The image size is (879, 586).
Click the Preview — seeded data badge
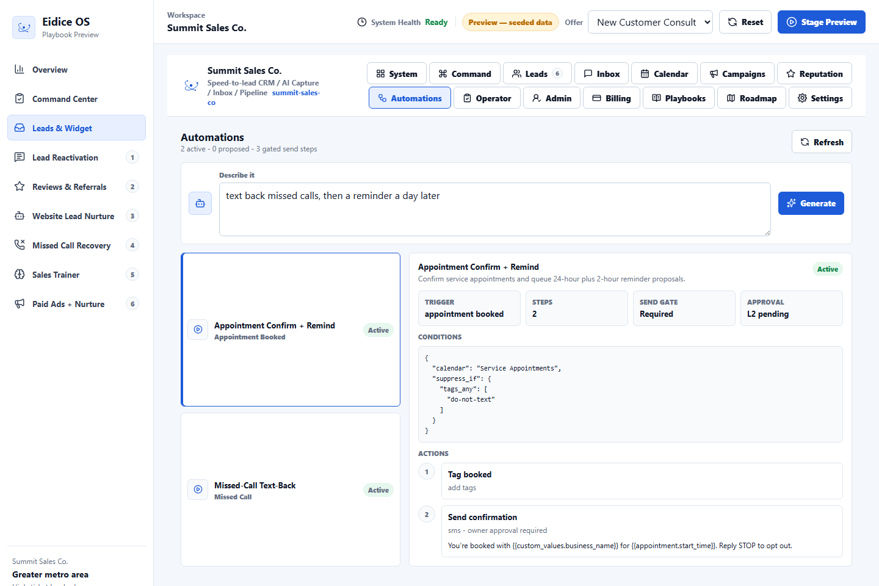[x=510, y=22]
